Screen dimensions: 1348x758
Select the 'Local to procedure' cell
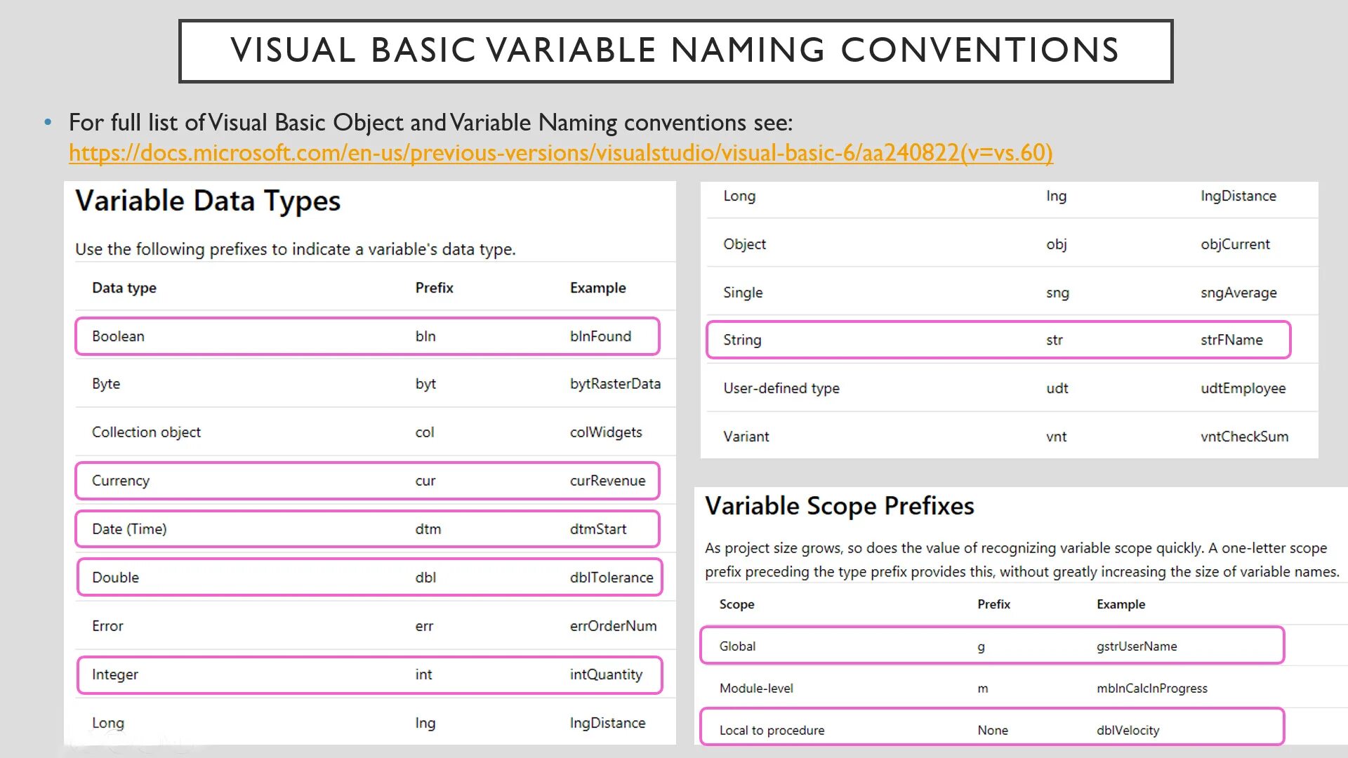772,731
